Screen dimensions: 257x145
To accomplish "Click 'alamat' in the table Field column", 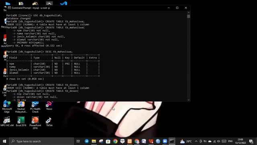I will [14, 72].
